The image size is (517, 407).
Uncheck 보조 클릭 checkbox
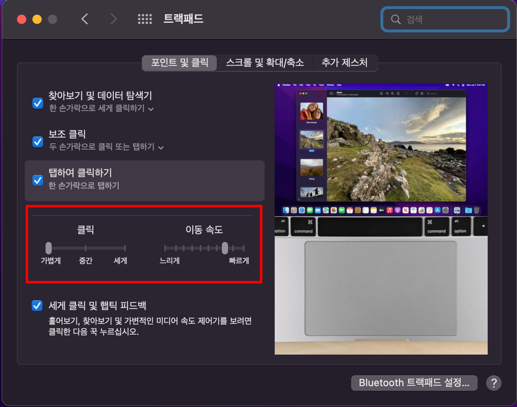pos(38,142)
